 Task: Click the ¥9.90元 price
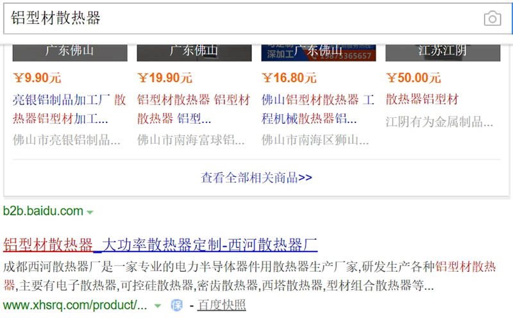[x=37, y=78]
